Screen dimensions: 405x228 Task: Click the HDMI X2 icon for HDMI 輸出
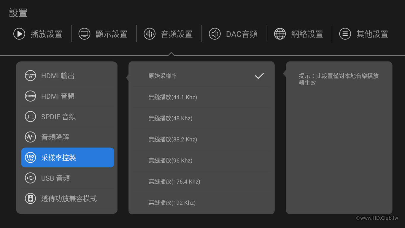click(x=30, y=76)
